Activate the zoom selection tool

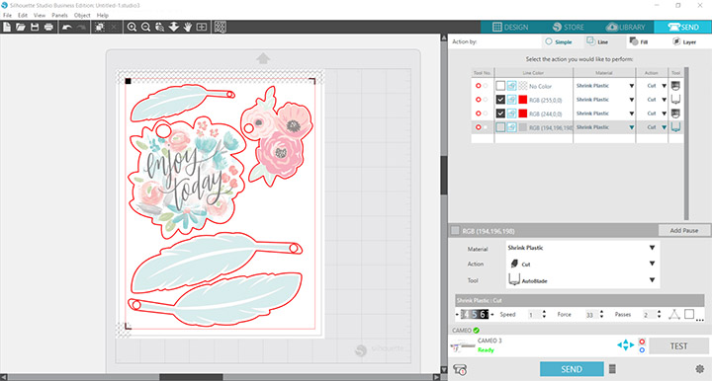coord(159,28)
